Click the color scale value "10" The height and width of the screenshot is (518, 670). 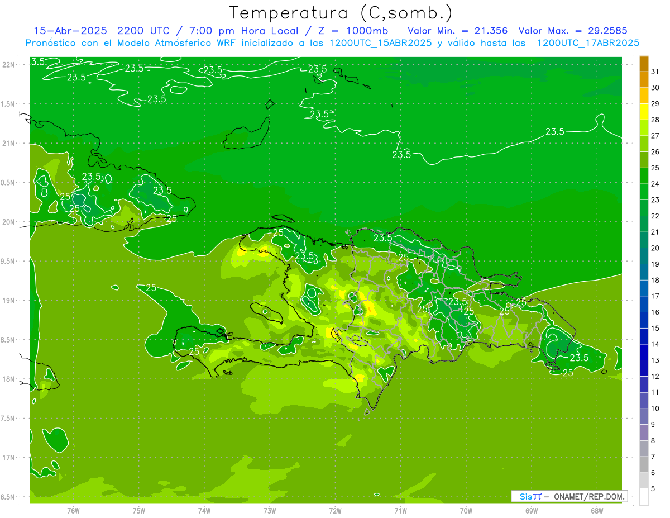click(655, 408)
